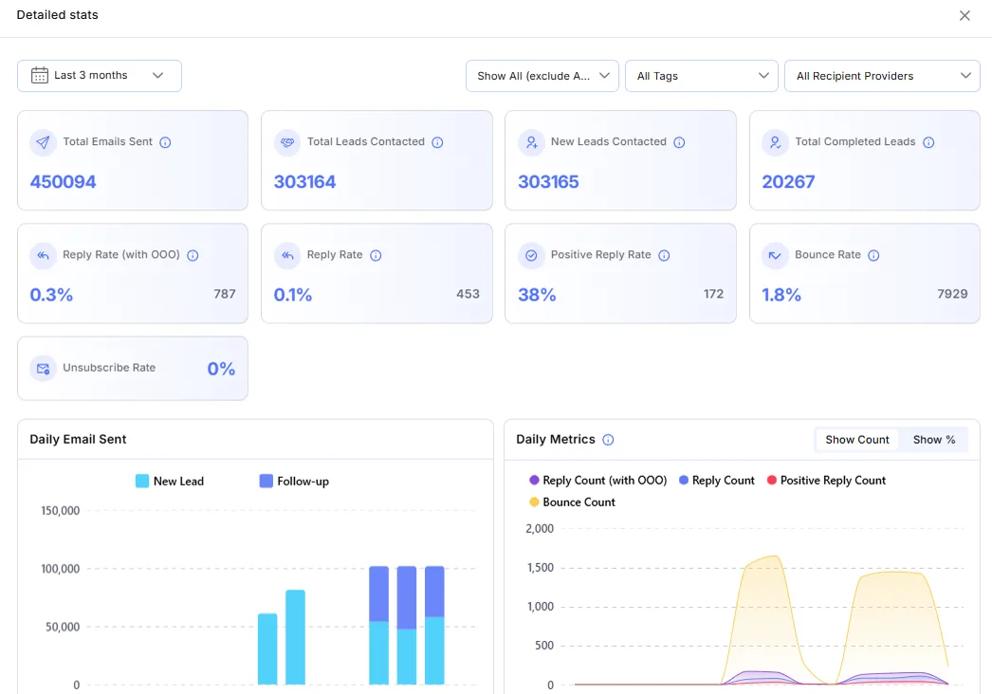Click the 787 reply count number
This screenshot has width=992, height=694.
pyautogui.click(x=225, y=294)
